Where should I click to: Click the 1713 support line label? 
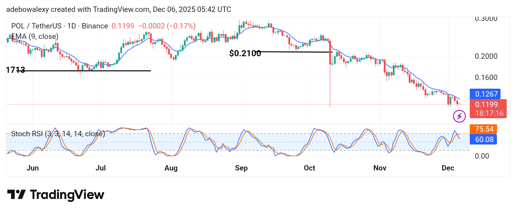click(16, 70)
